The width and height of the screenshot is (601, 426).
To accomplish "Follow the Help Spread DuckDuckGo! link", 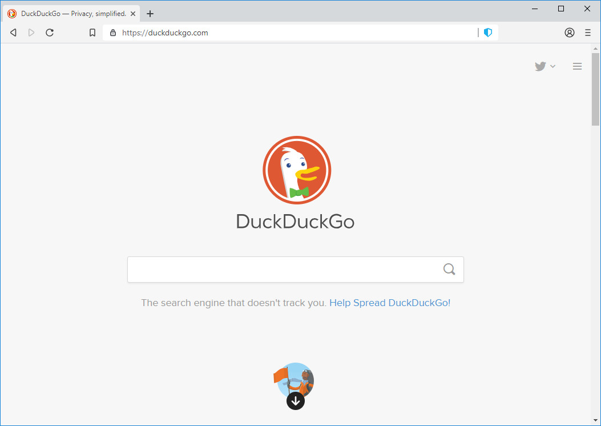I will [x=390, y=303].
